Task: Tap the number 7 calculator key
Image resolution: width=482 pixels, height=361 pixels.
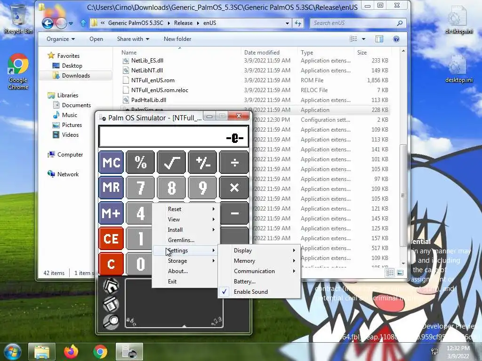Action: [x=140, y=188]
